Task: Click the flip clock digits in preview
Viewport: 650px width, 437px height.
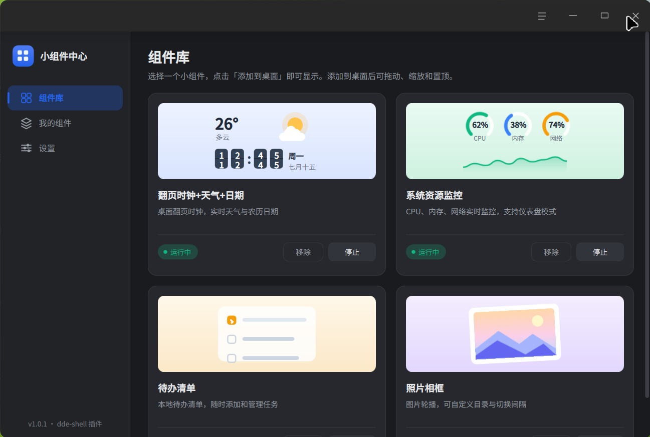Action: (x=249, y=159)
